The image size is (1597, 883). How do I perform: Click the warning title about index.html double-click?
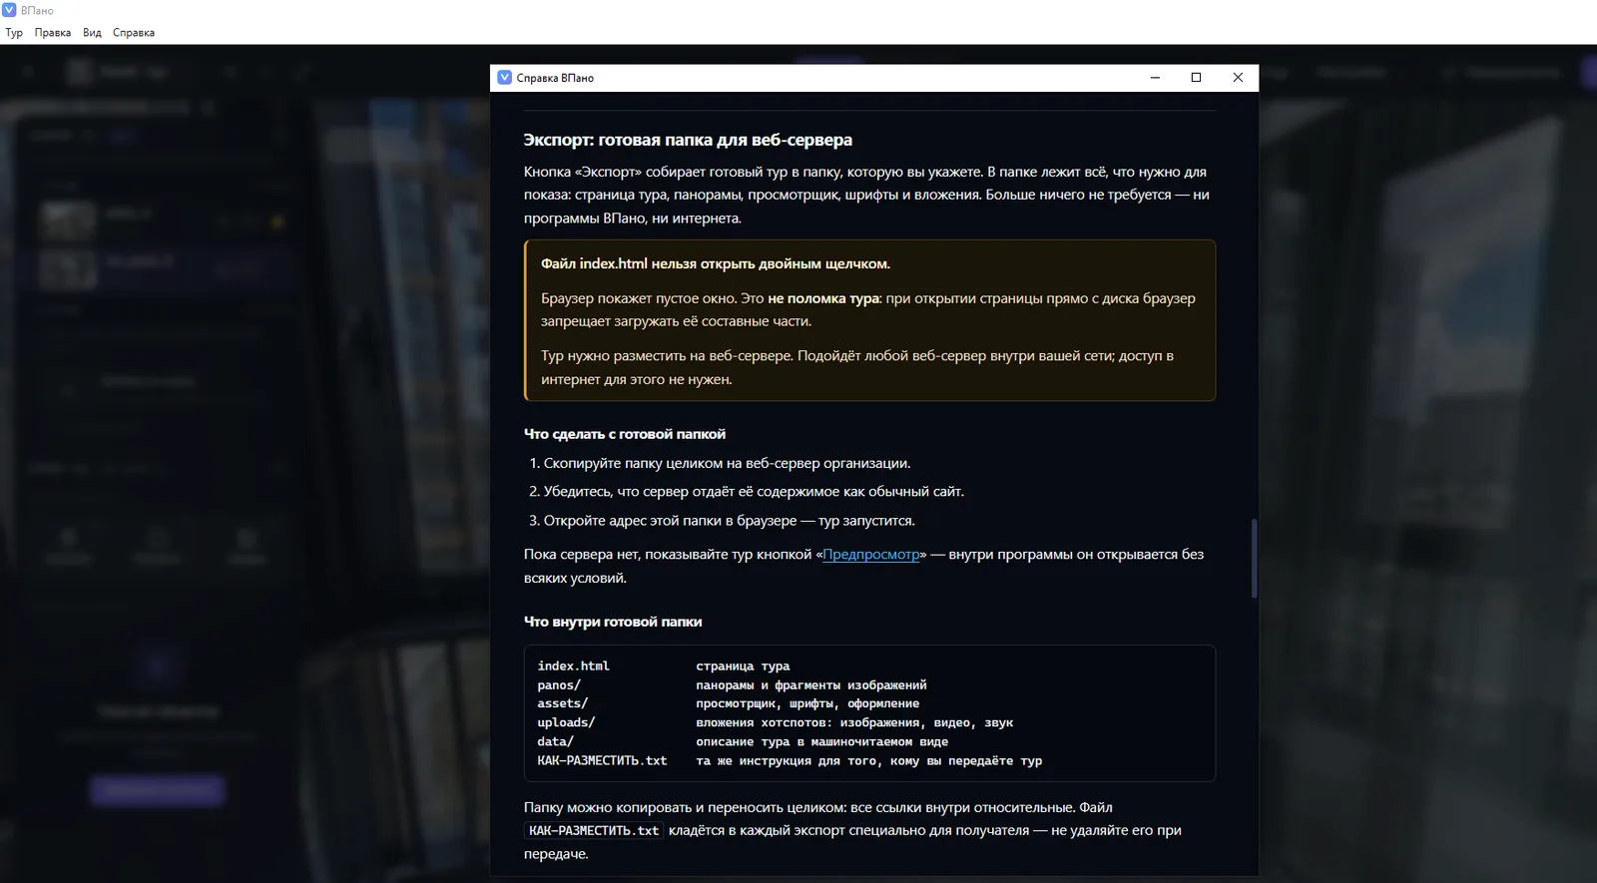[716, 264]
